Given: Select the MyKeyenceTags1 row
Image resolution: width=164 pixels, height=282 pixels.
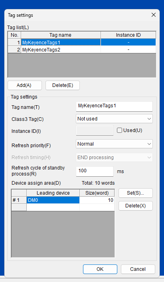Looking at the screenshot, I should (x=82, y=42).
